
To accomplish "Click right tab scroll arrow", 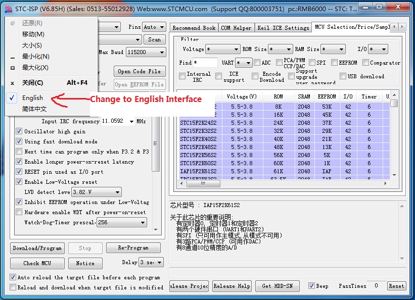I will tap(401, 27).
